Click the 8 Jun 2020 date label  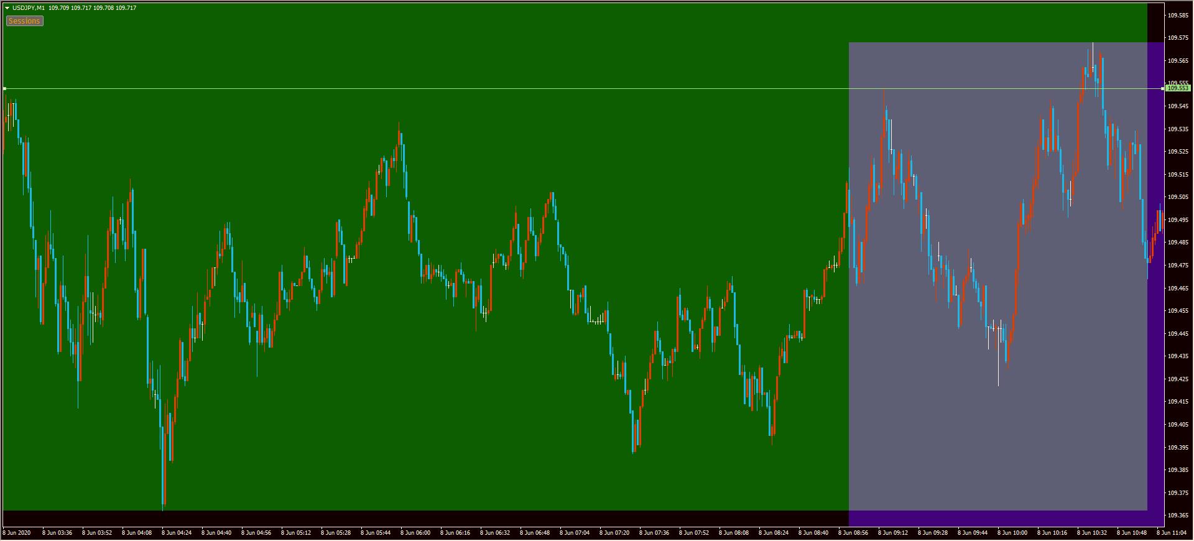(x=17, y=533)
